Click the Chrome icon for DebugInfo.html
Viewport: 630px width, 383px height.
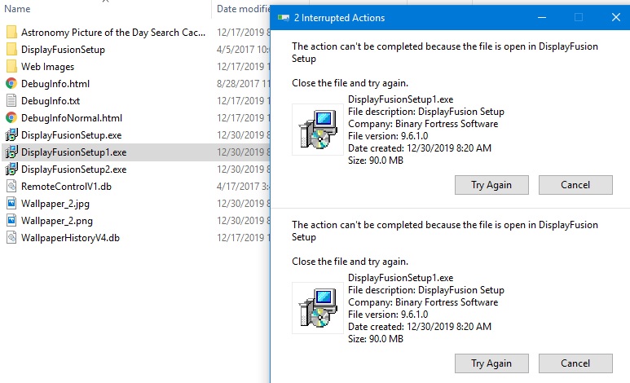[x=11, y=83]
